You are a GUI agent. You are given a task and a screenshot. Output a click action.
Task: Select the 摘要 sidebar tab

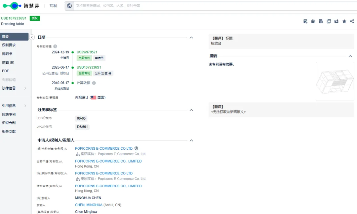point(14,37)
